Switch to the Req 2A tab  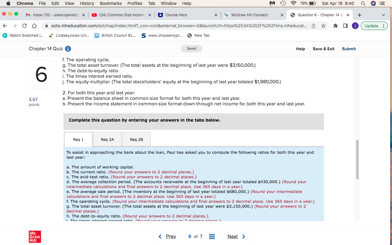coord(107,139)
